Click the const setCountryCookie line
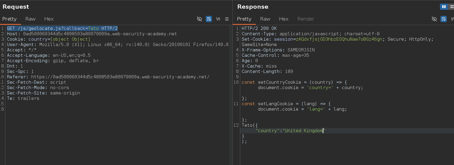 click(x=294, y=82)
